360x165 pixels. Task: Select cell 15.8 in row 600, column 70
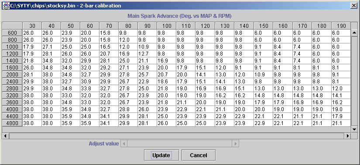click(109, 33)
